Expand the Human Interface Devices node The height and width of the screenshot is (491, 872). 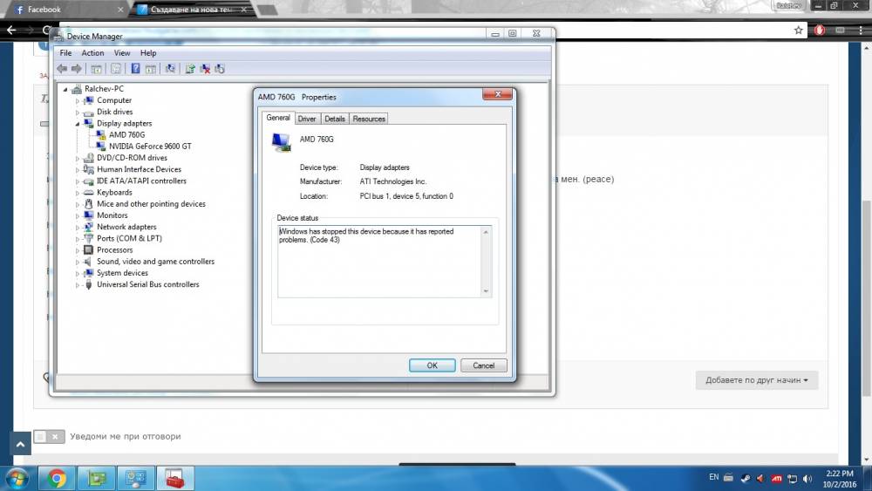point(78,169)
